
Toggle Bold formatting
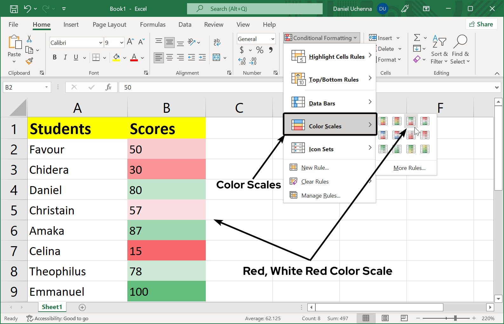click(55, 57)
